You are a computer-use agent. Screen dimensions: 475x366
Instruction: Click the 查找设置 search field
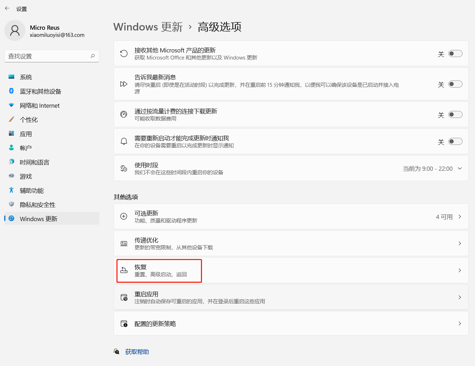coord(52,56)
